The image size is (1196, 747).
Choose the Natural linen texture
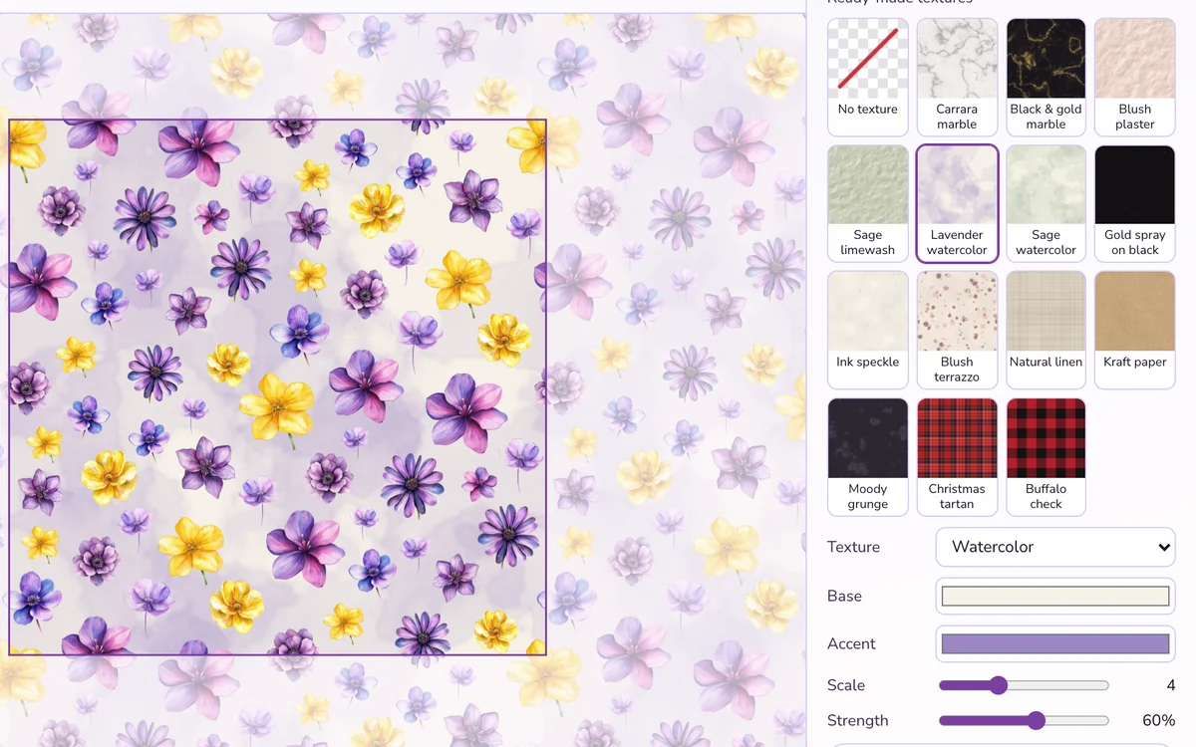tap(1046, 330)
